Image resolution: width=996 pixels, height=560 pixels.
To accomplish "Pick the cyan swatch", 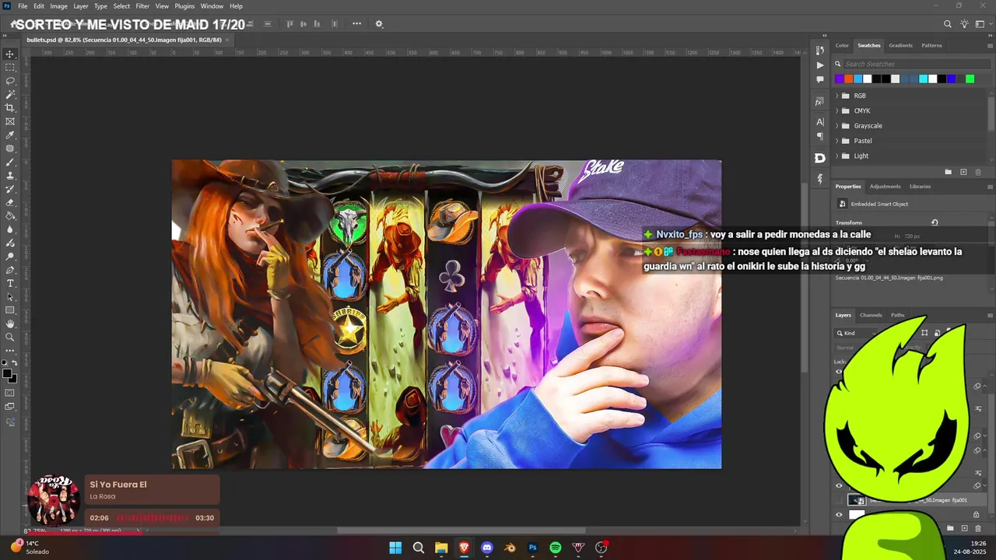I will (923, 79).
